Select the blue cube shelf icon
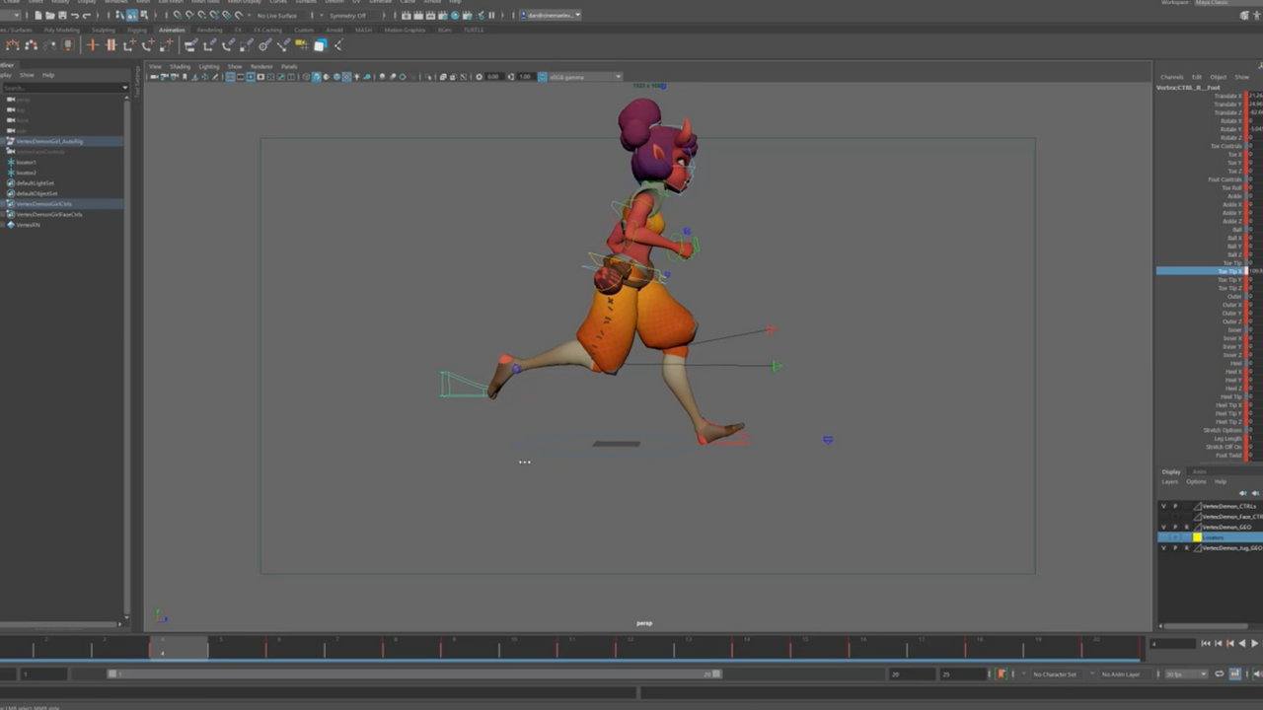This screenshot has height=710, width=1263. click(x=320, y=45)
